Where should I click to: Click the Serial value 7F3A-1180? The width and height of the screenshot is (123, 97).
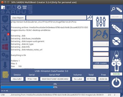pos(32,79)
